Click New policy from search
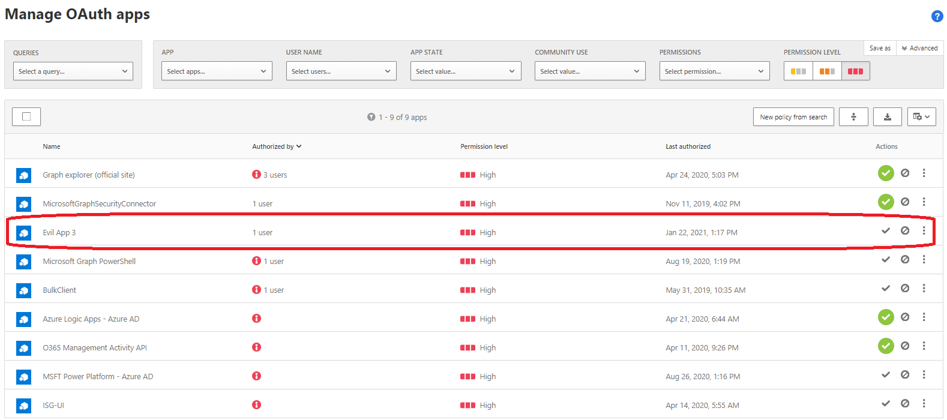This screenshot has width=947, height=420. [793, 117]
